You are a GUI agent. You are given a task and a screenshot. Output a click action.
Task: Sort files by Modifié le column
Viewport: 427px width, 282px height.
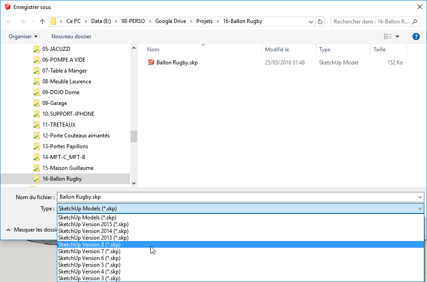click(277, 50)
